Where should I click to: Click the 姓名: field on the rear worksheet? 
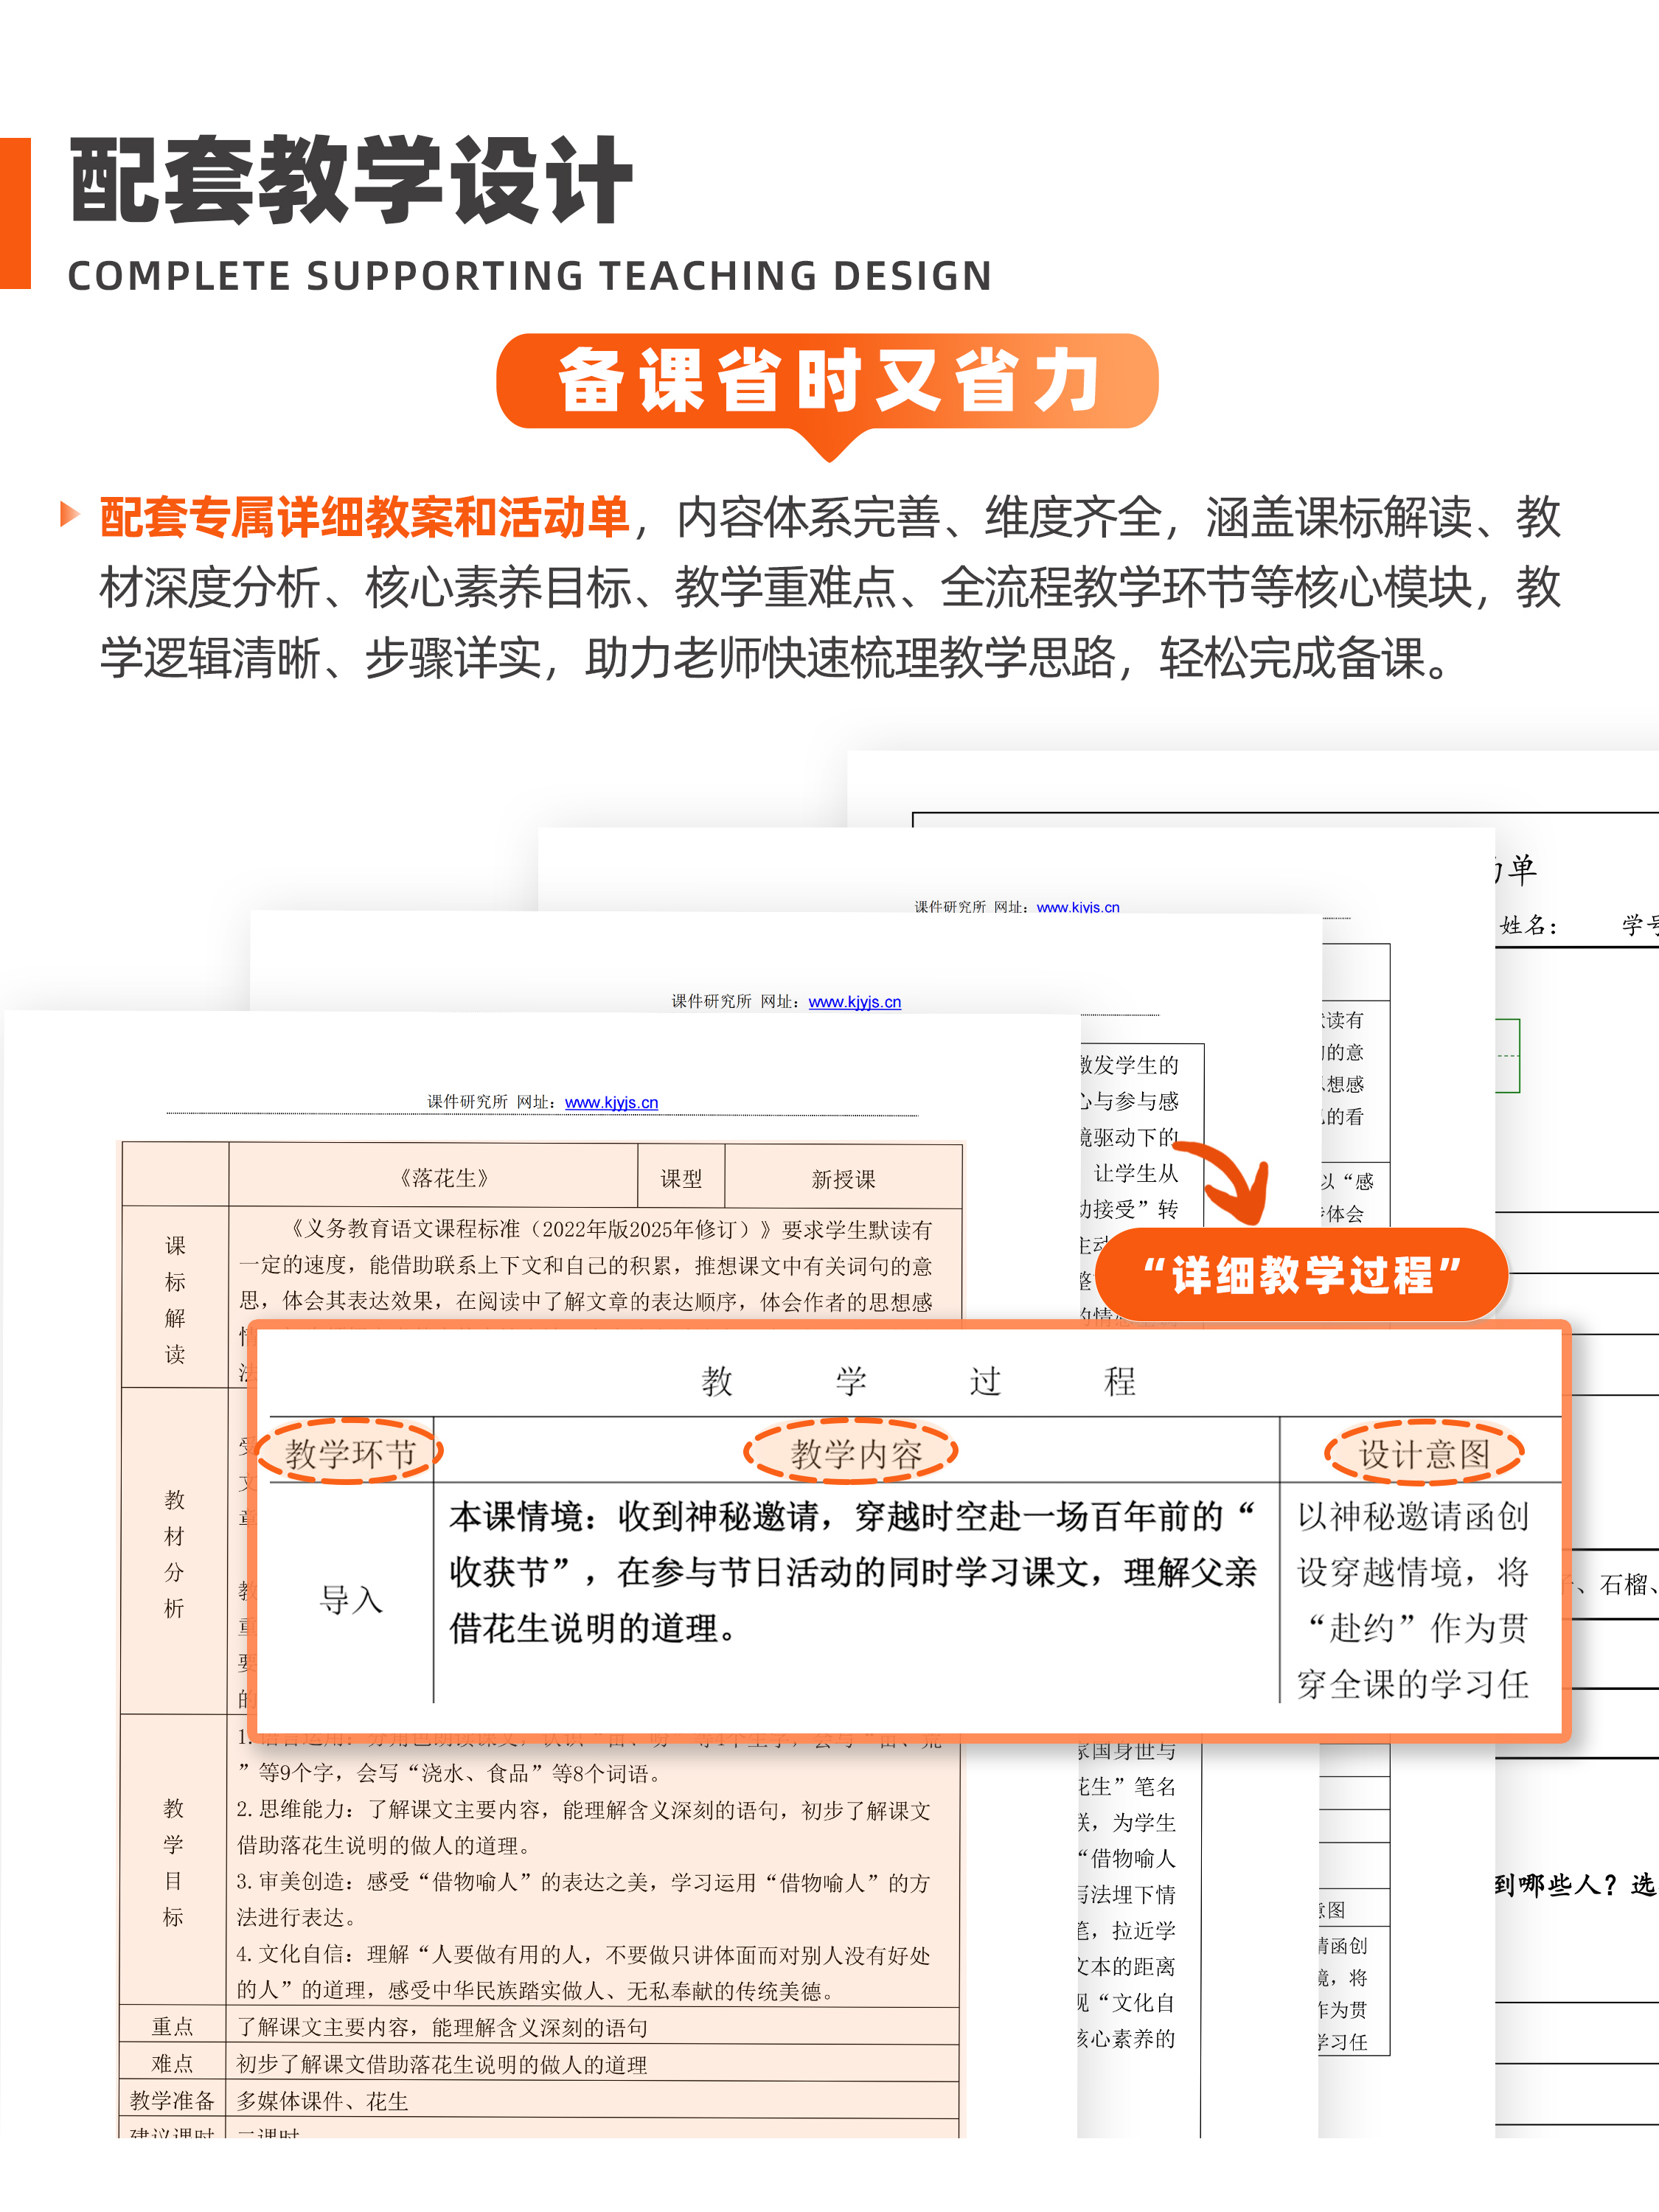1528,925
